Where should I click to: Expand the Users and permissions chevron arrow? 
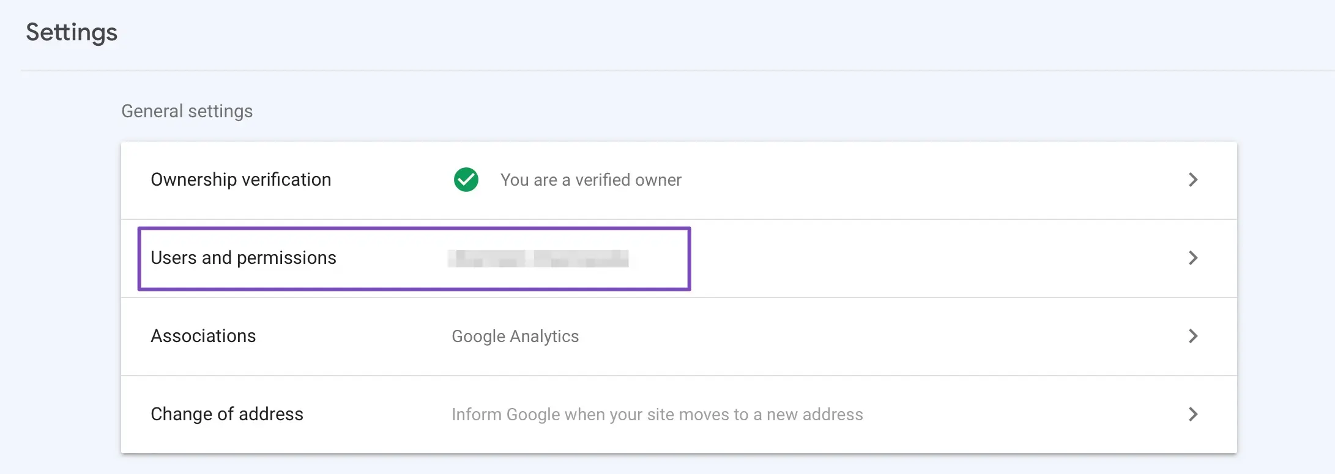click(1192, 258)
